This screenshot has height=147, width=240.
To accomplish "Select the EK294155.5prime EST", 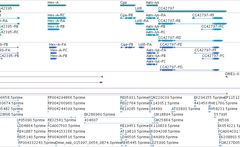I will coord(195,100).
